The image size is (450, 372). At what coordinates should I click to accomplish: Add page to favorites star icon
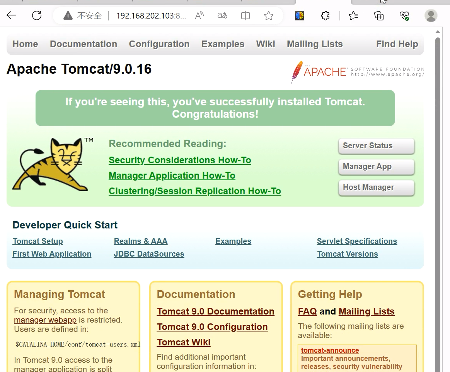[269, 15]
